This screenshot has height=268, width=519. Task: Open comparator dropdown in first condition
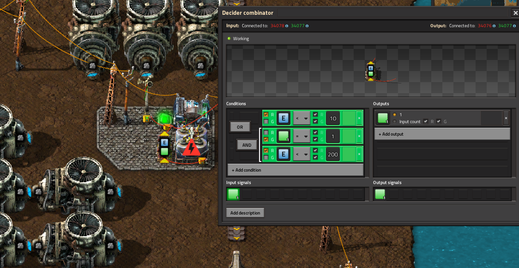[302, 118]
